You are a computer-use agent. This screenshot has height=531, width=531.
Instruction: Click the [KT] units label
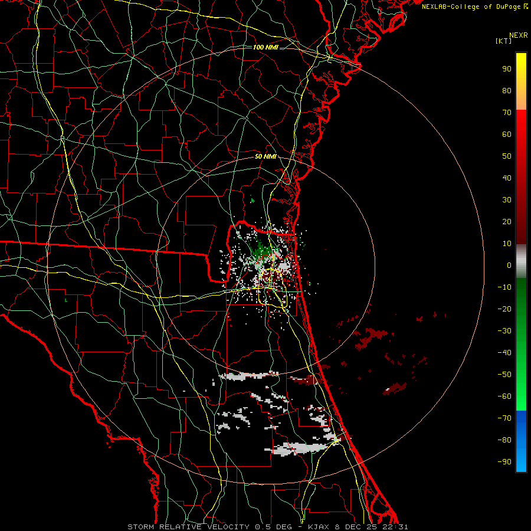click(x=503, y=41)
